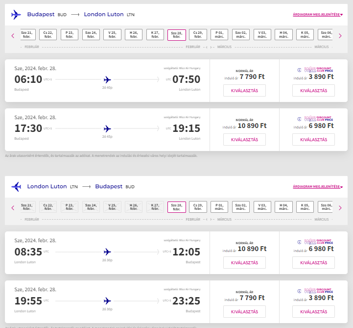This screenshot has height=328, width=353.
Task: Expand return Árdiagram megjelenítése price chart
Action: pos(318,187)
